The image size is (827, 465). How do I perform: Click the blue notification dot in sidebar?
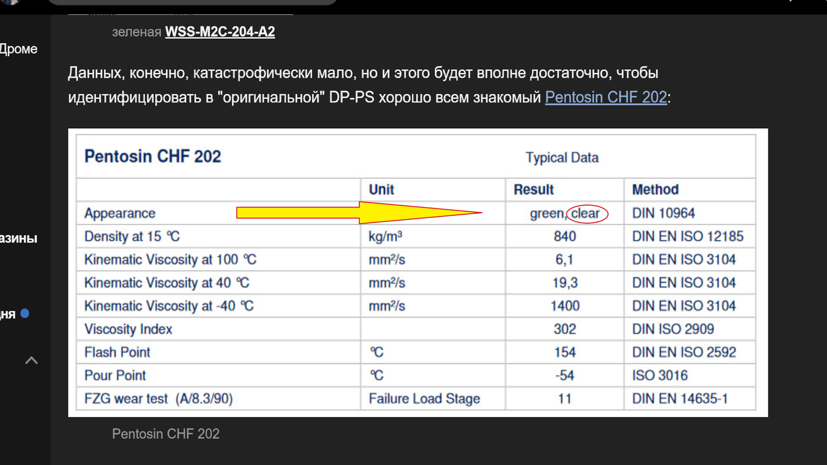(x=25, y=313)
